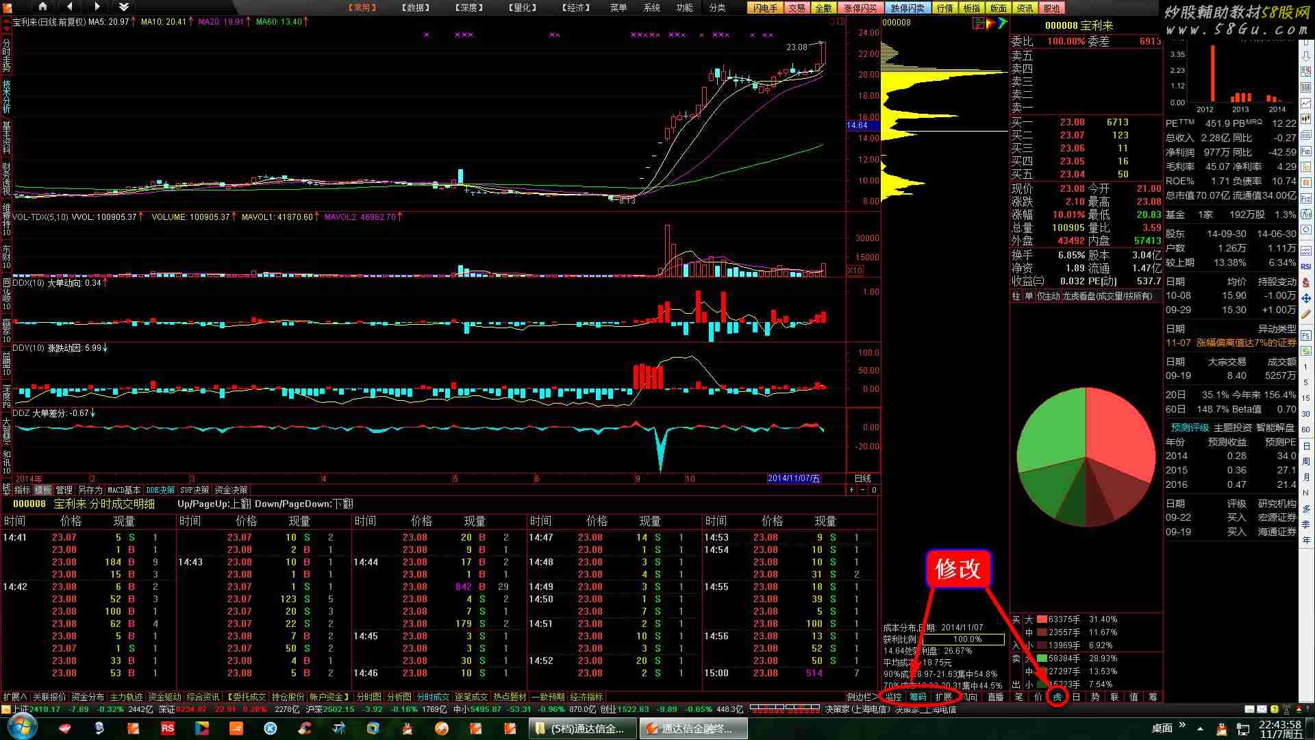Switch to the 扩展 side panel tab
Screen dimensions: 1315x740
(944, 697)
